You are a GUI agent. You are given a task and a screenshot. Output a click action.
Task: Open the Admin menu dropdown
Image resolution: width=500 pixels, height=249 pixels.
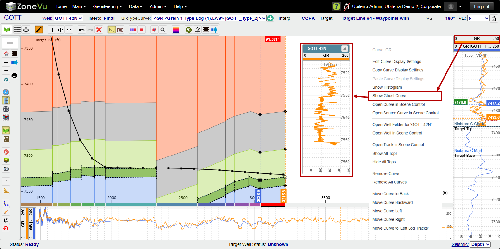pyautogui.click(x=158, y=6)
